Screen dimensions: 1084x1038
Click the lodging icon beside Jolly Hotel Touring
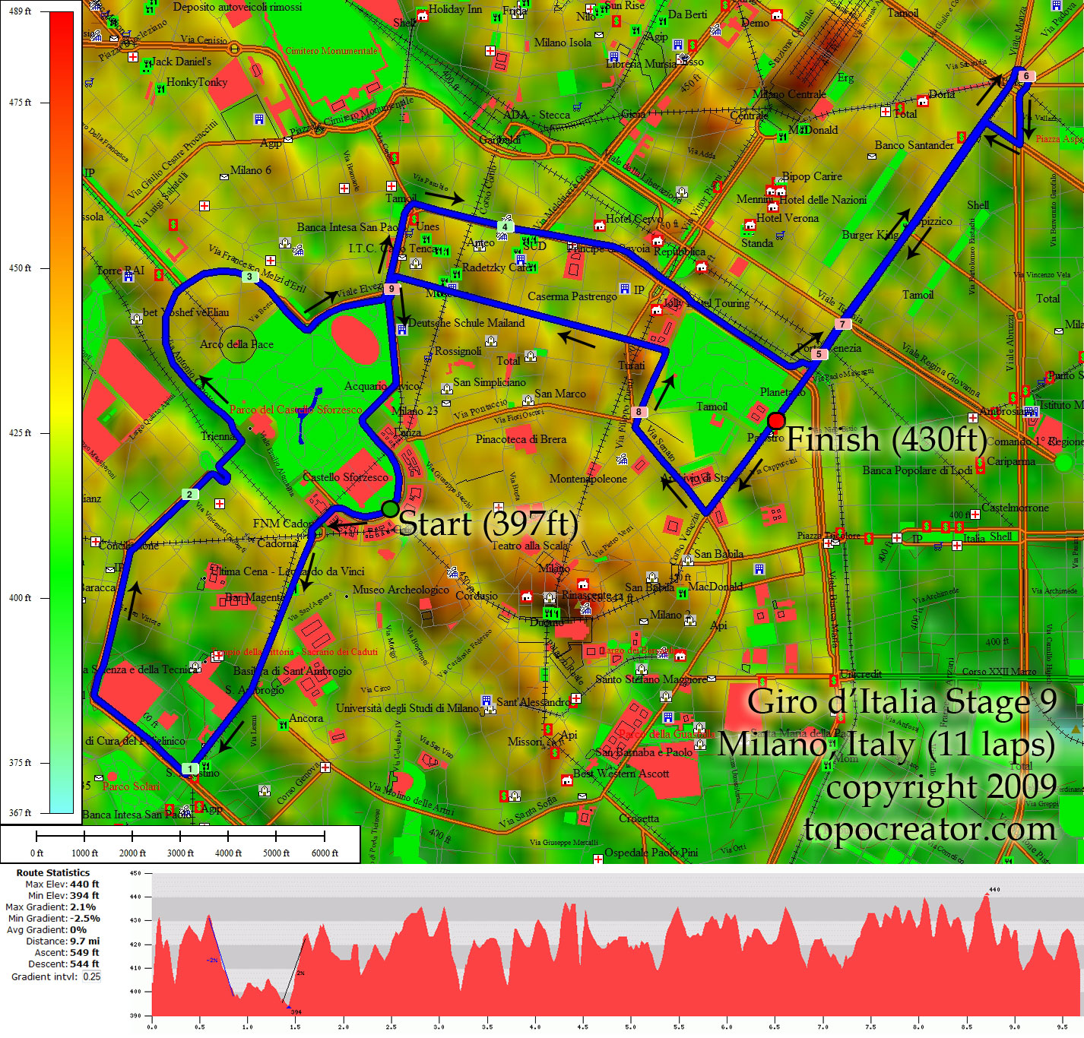click(x=656, y=310)
